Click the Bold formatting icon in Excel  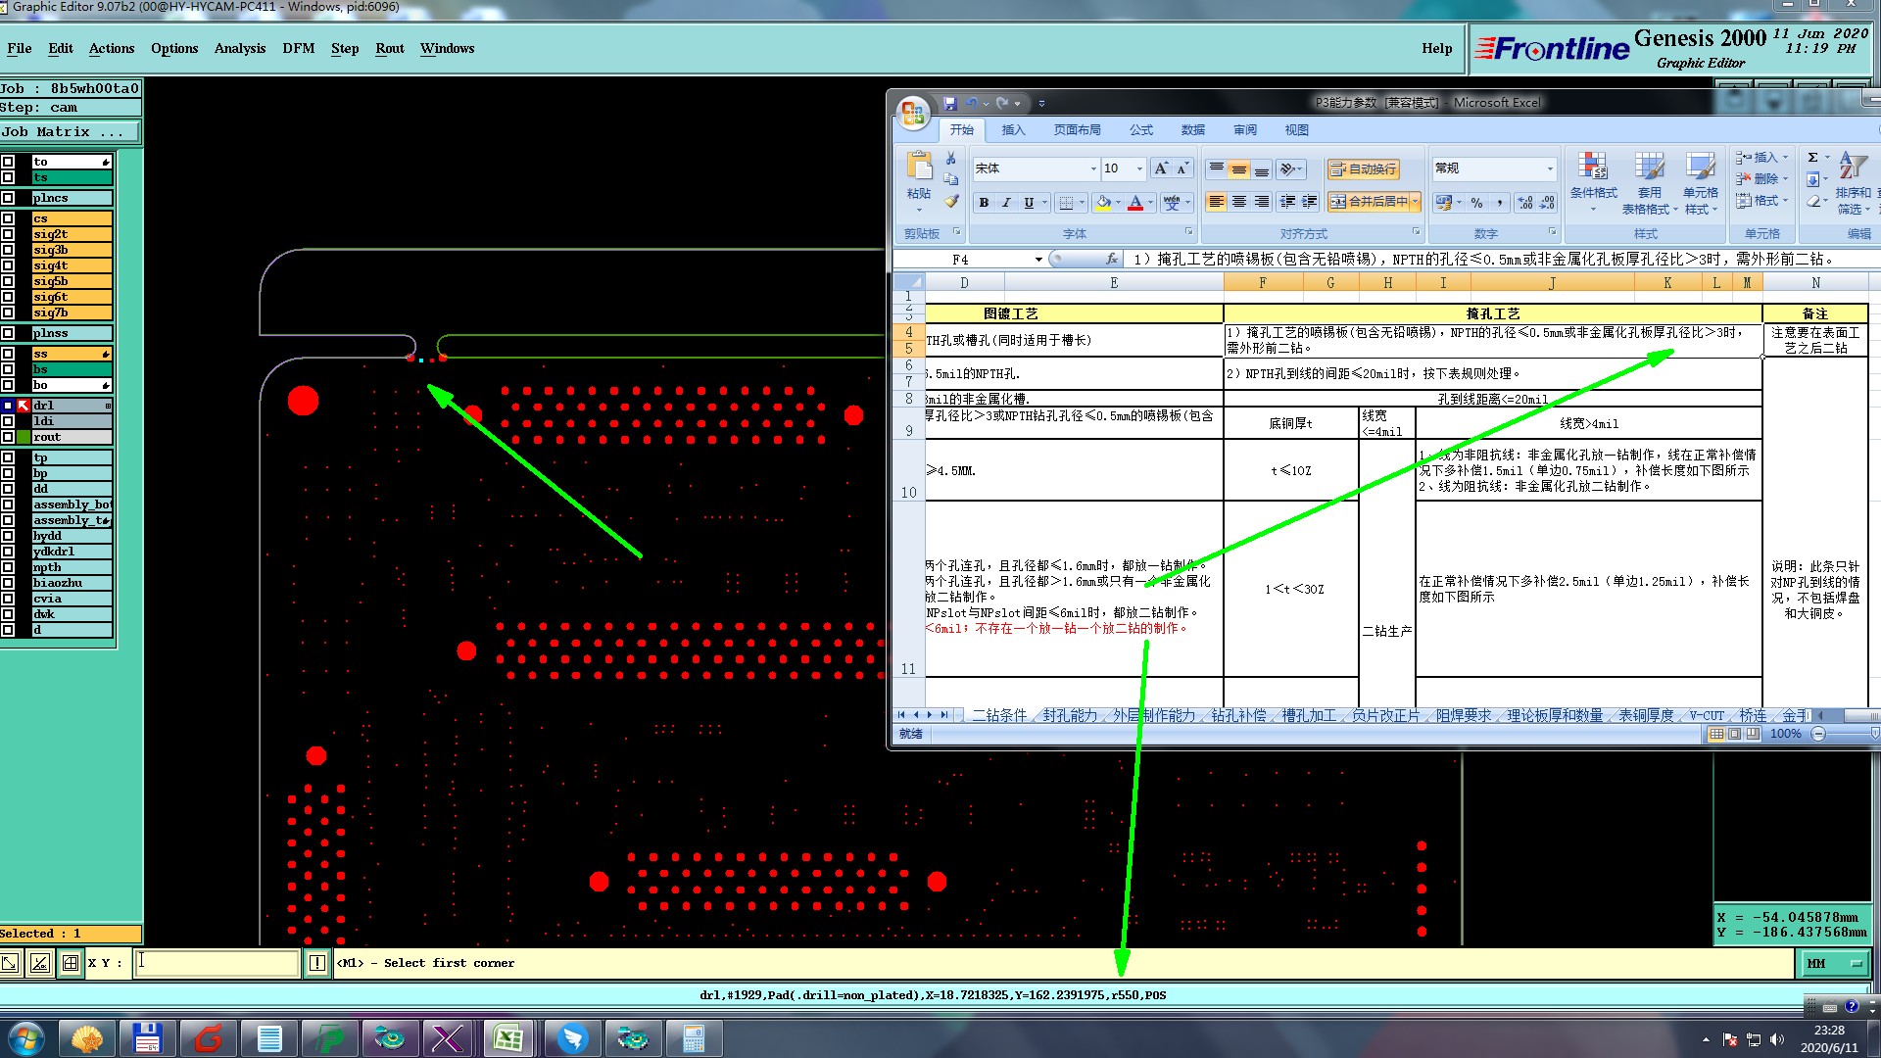tap(984, 203)
